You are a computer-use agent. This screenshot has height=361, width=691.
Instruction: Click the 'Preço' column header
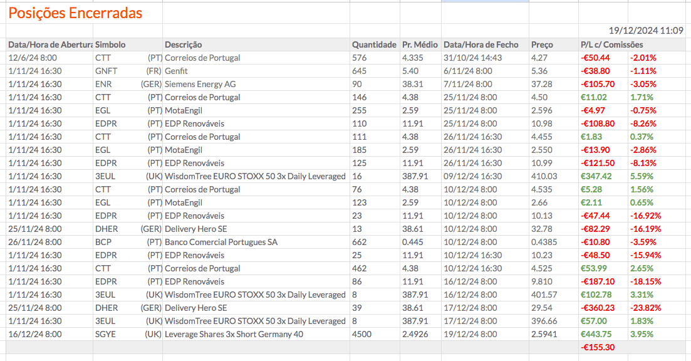543,44
